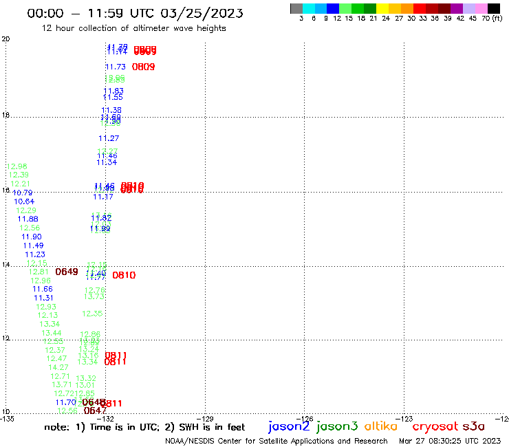Select the lavender swatch in the color legend

(x=468, y=8)
